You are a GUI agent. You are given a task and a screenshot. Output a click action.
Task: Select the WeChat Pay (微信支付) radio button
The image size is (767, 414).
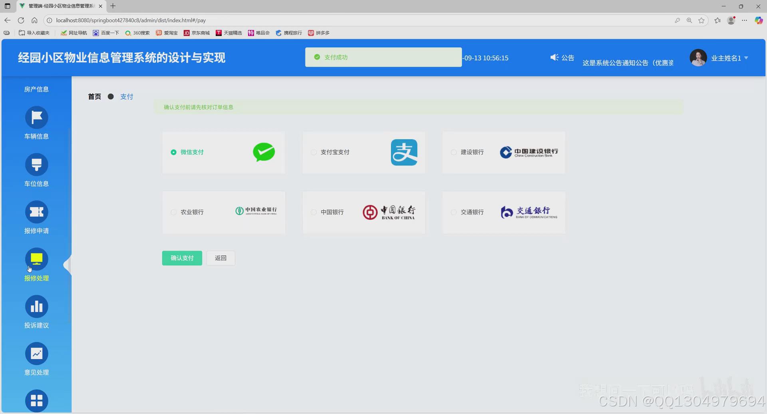coord(173,152)
